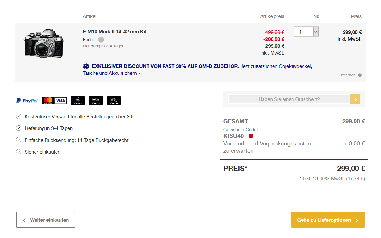The image size is (381, 238).
Task: Click the Entfernen remove-item icon
Action: click(x=360, y=75)
